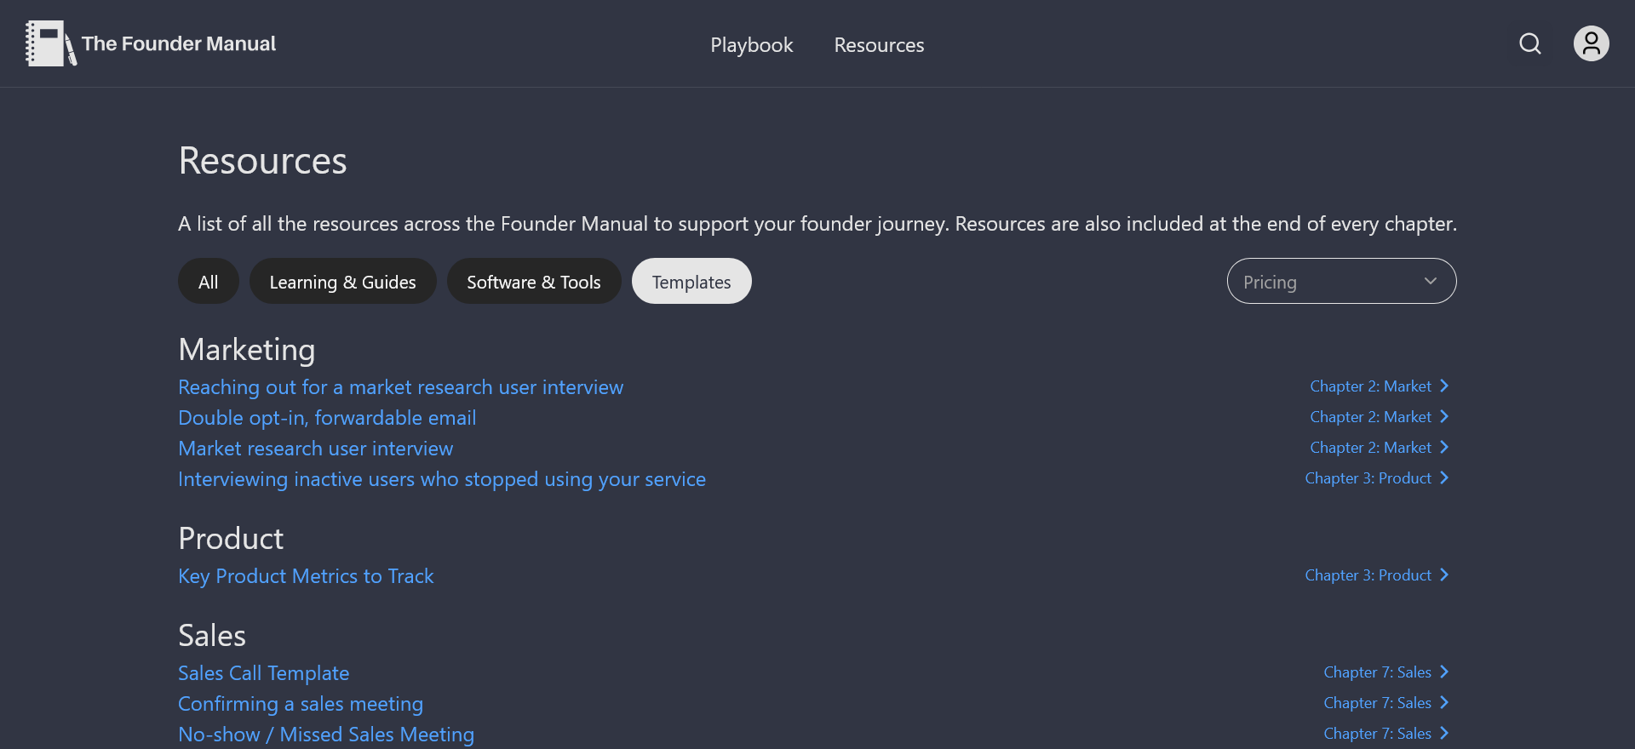
Task: Select the All filter pill
Action: [208, 282]
